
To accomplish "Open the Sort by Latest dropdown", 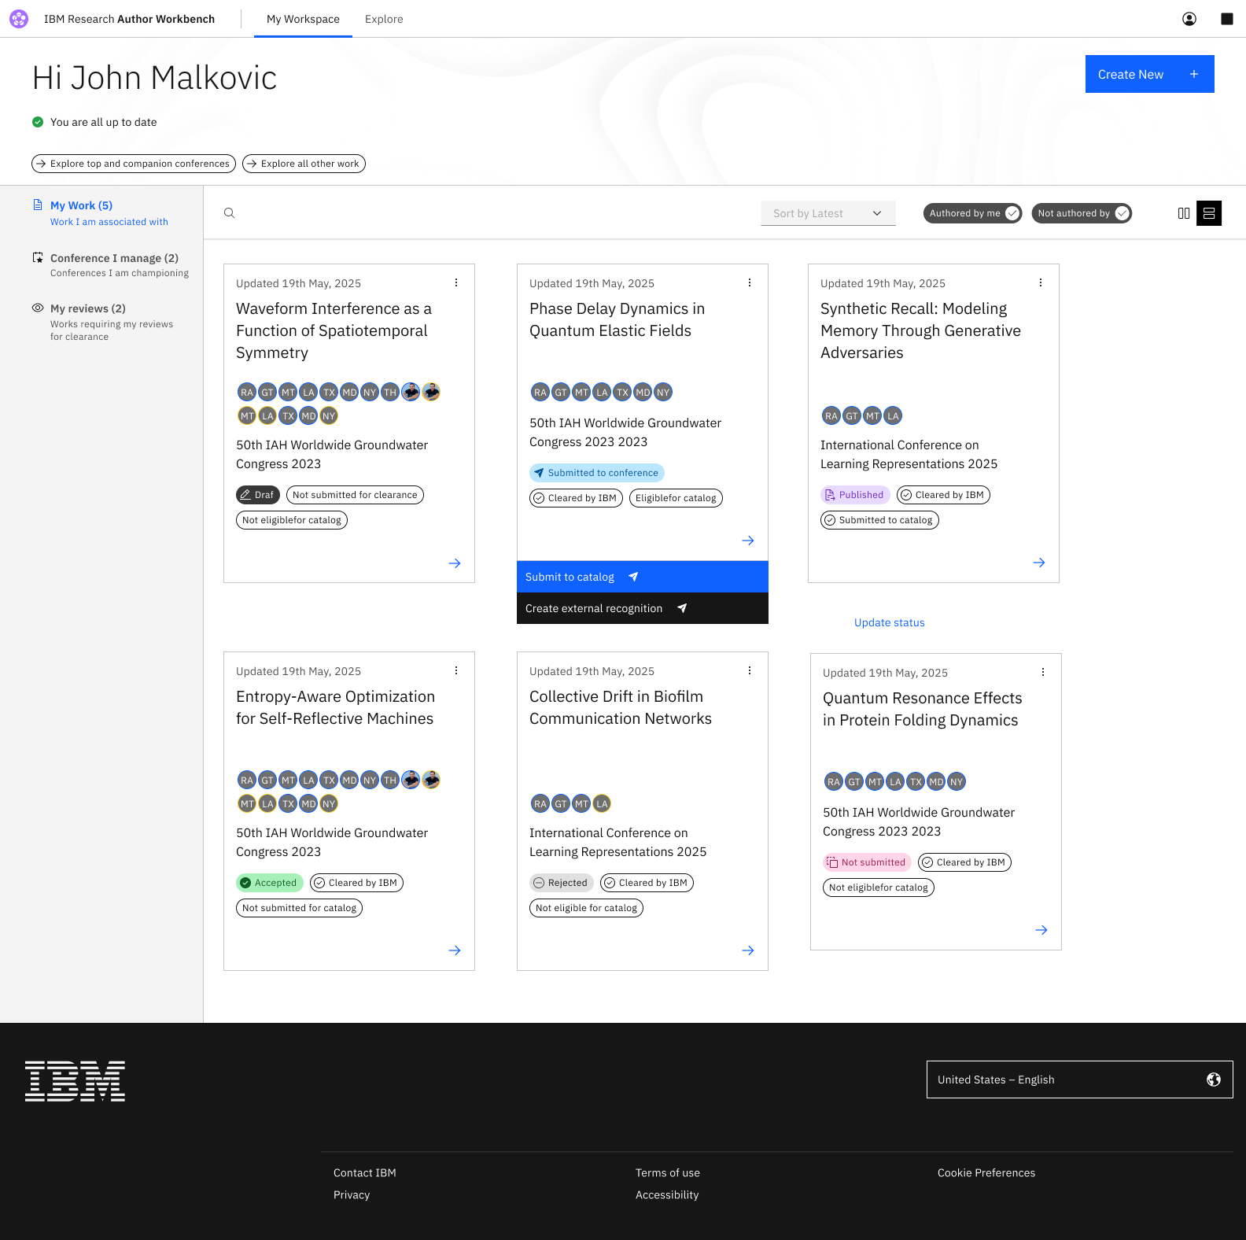I will (828, 213).
